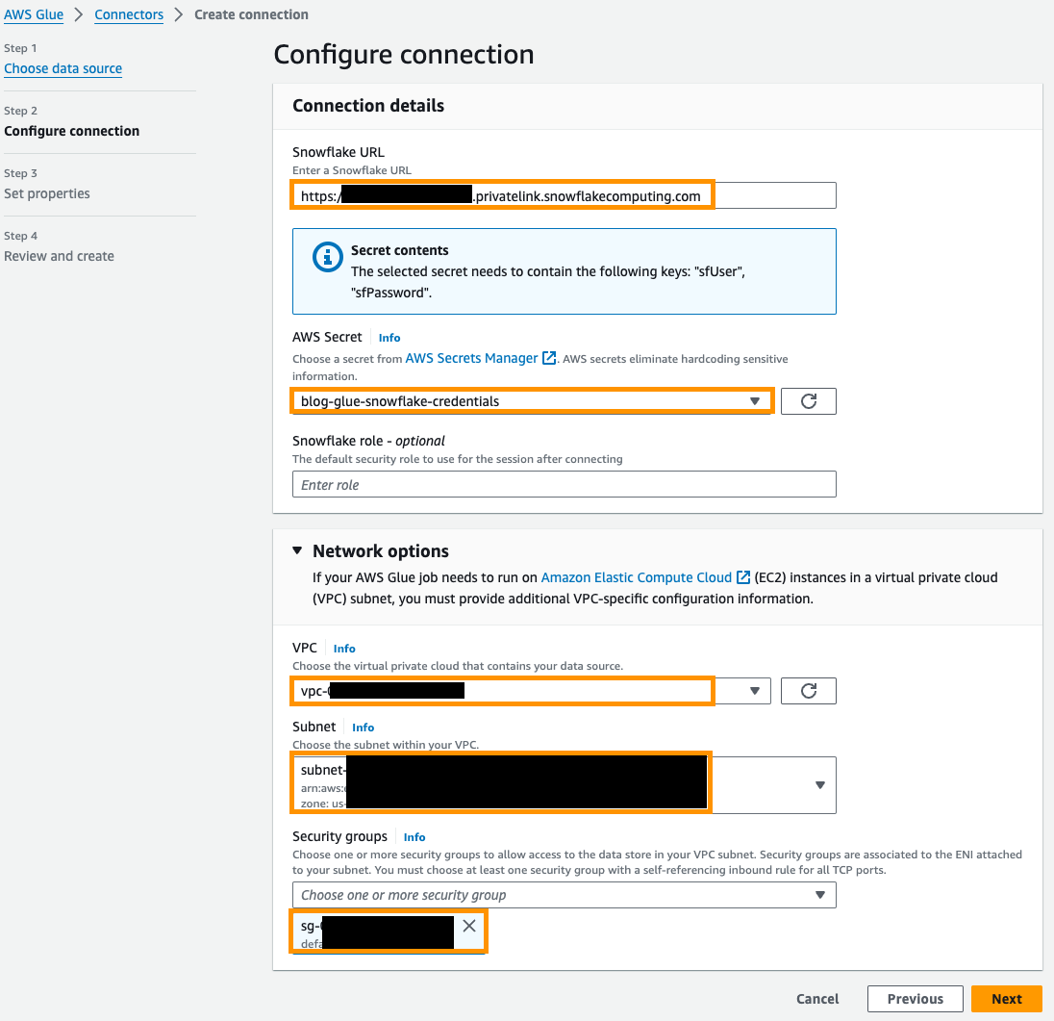This screenshot has width=1054, height=1021.
Task: Navigate to AWS Glue breadcrumb
Action: pos(34,14)
